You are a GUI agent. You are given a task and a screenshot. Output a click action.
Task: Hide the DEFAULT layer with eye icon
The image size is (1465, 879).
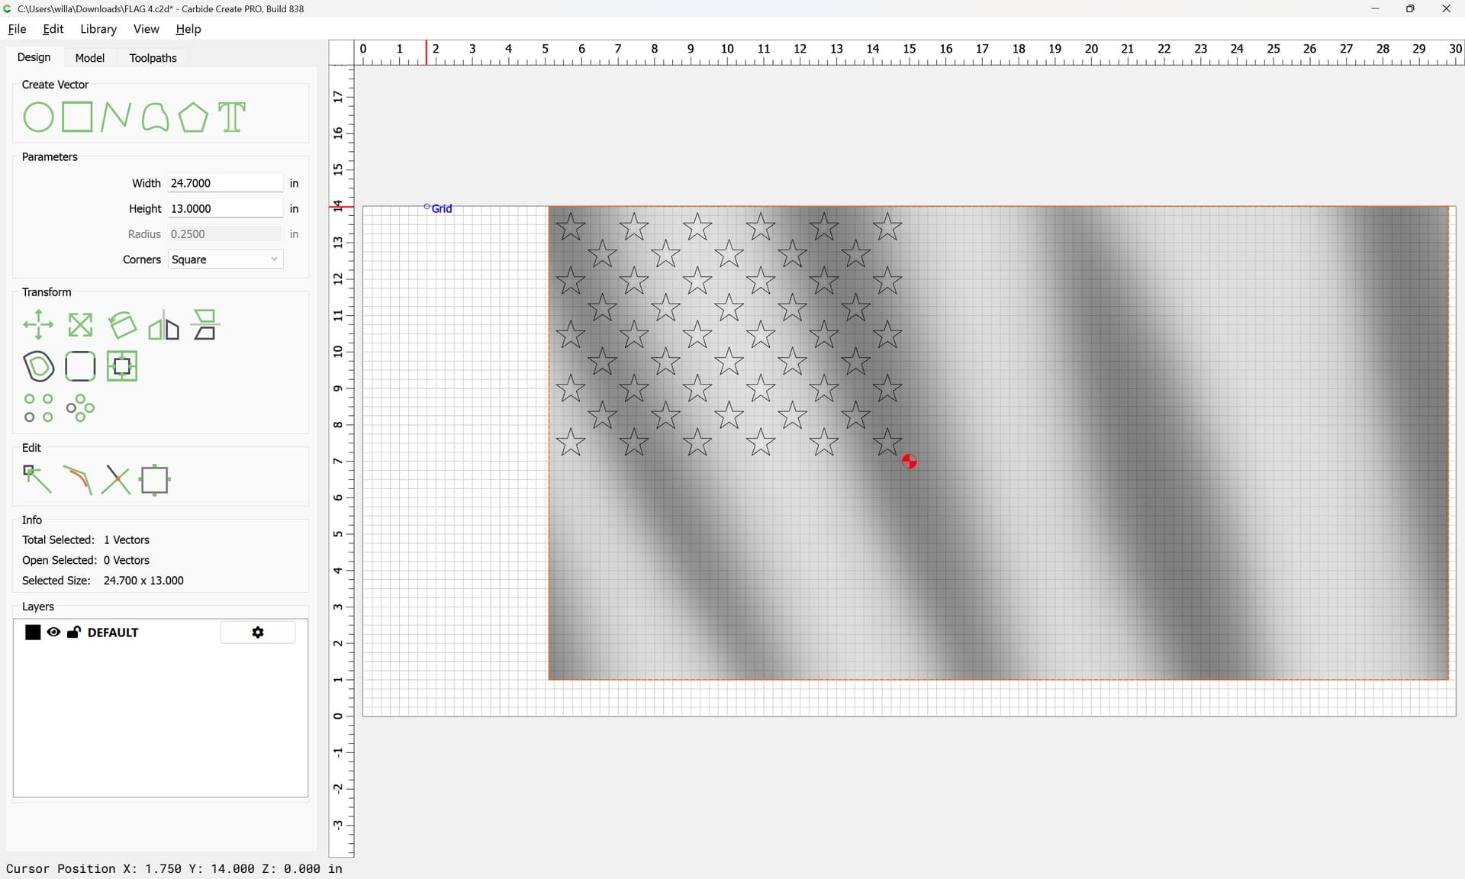point(53,633)
